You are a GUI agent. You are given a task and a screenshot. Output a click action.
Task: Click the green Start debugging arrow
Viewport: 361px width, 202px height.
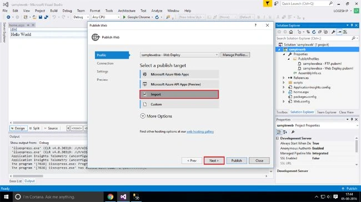(x=124, y=17)
